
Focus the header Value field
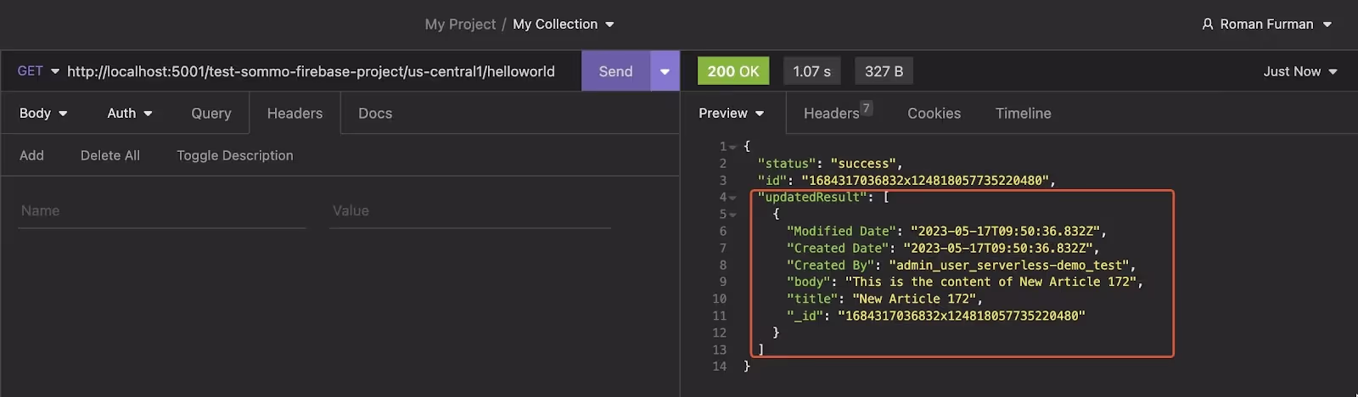pyautogui.click(x=470, y=211)
